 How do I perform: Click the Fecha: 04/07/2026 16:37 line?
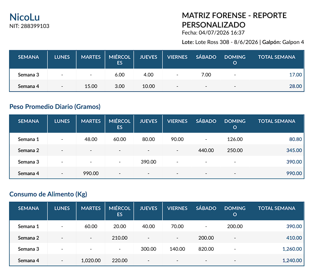click(213, 33)
